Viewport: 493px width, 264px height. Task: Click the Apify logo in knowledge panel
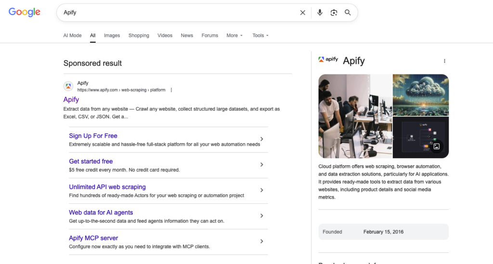coord(328,59)
